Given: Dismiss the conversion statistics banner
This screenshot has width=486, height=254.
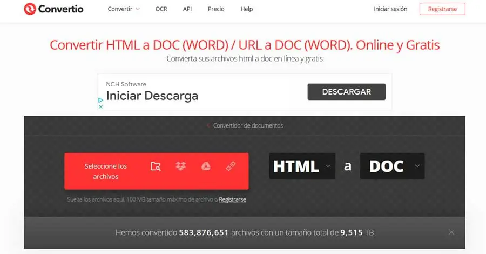Looking at the screenshot, I should click(x=451, y=232).
